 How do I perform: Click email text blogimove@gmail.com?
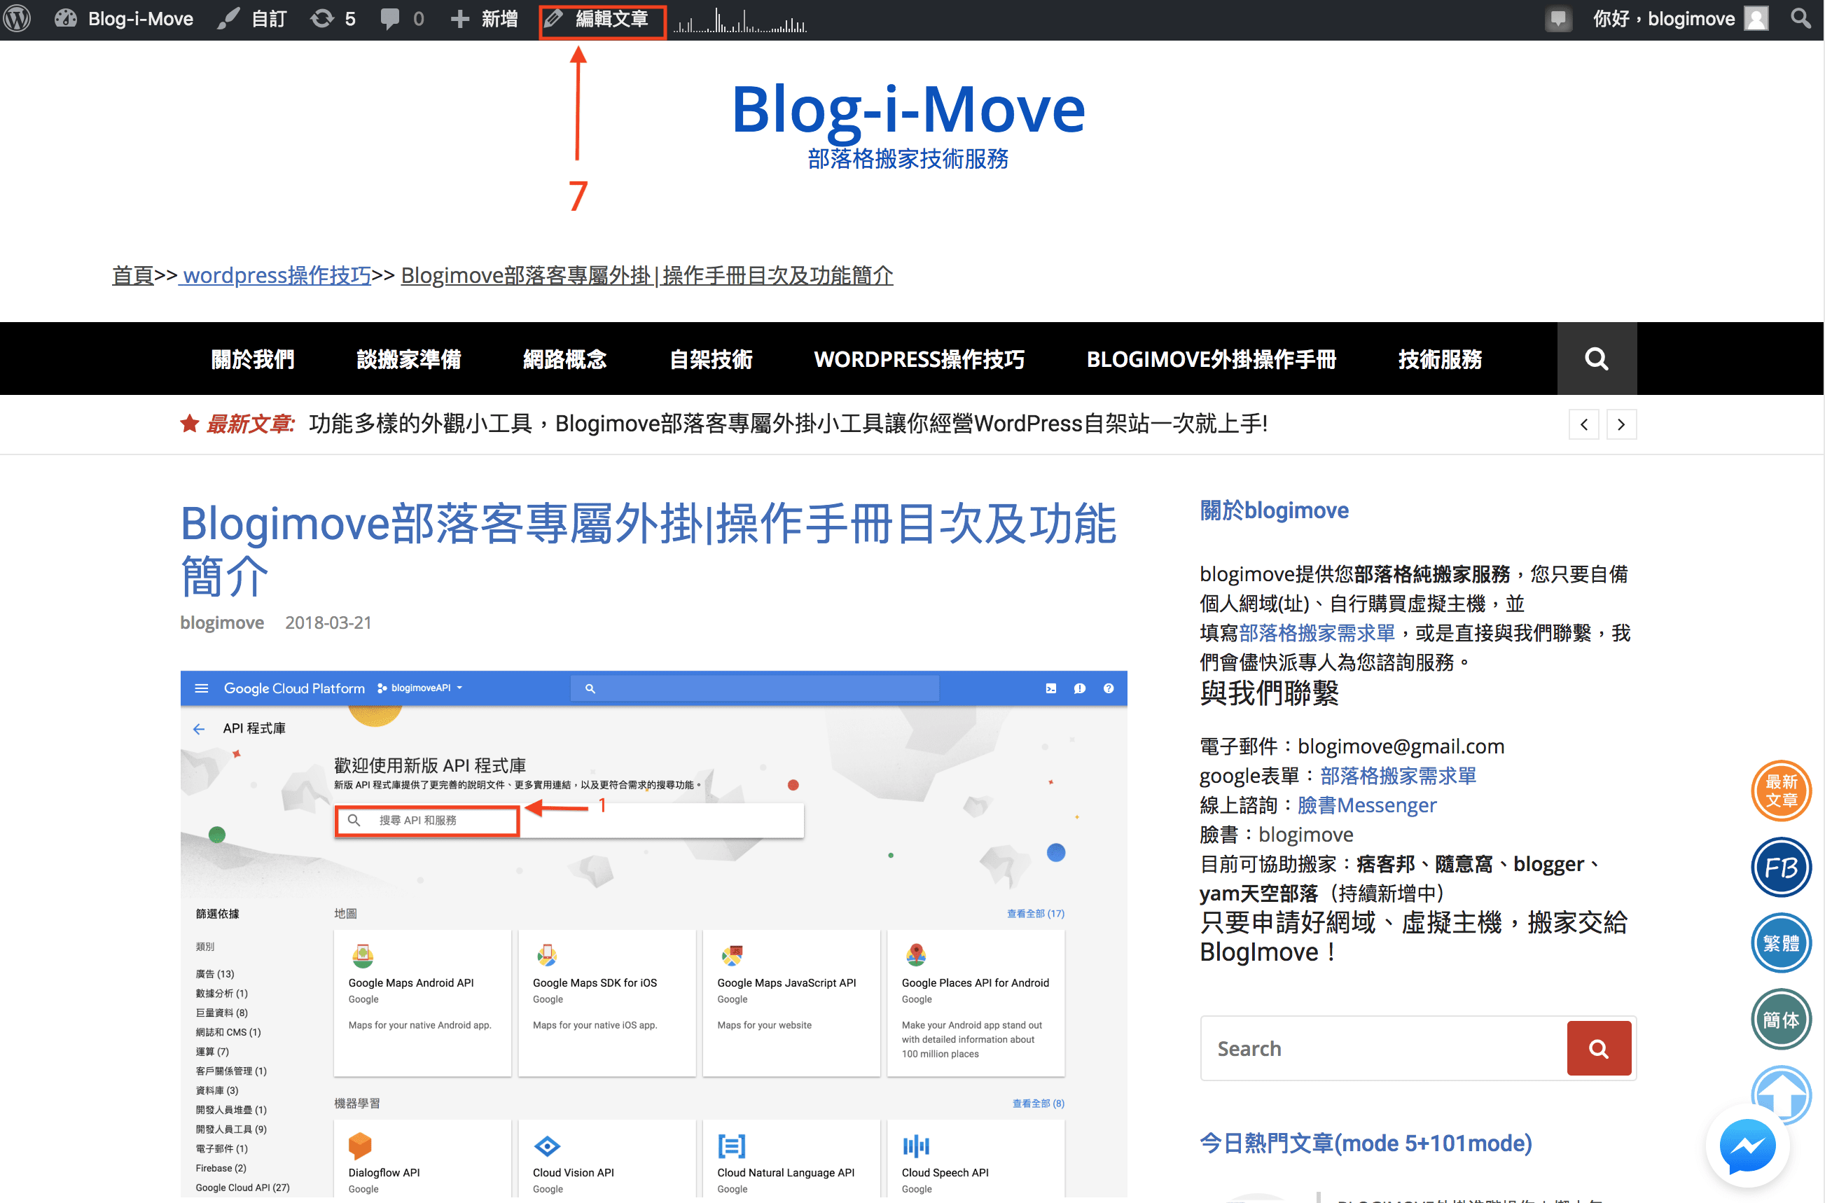[x=1401, y=746]
